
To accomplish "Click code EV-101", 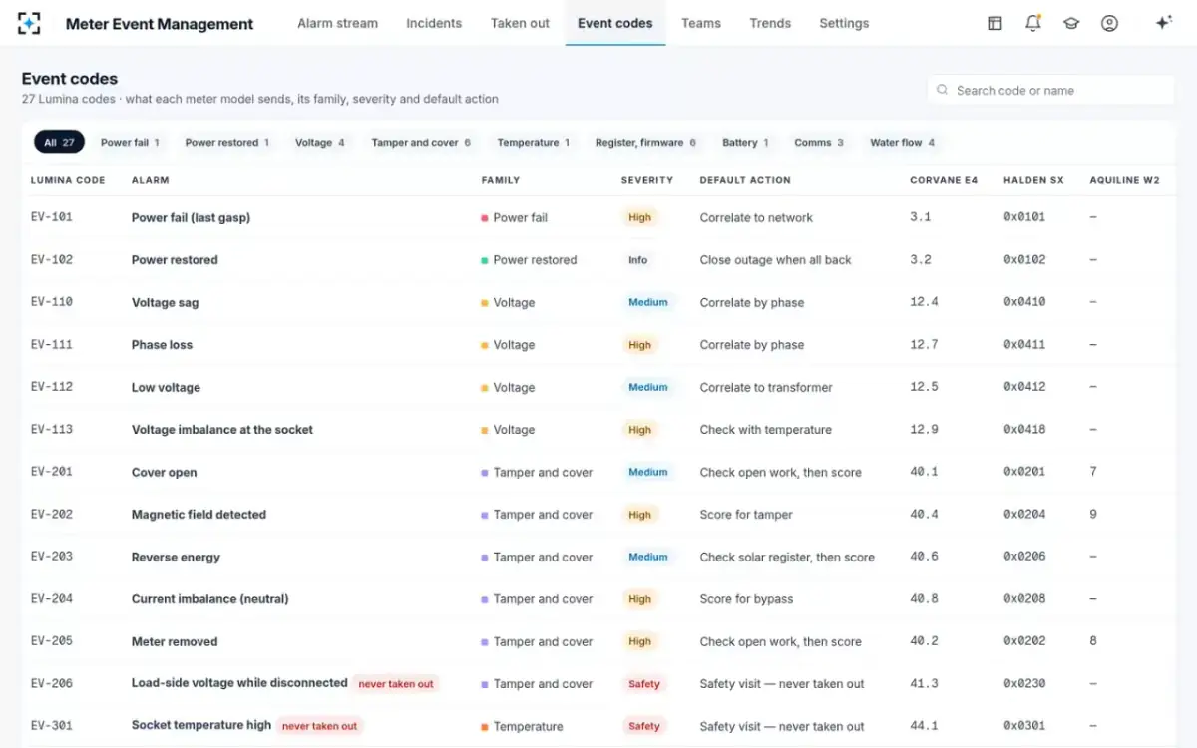I will [52, 217].
